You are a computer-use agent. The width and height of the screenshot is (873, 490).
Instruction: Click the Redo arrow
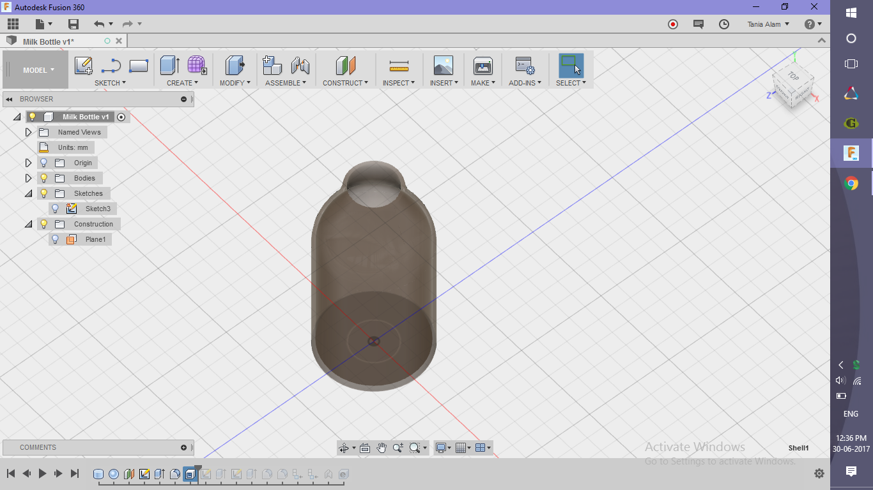(x=127, y=24)
